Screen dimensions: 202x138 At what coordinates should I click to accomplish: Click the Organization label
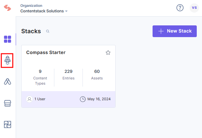point(31,6)
